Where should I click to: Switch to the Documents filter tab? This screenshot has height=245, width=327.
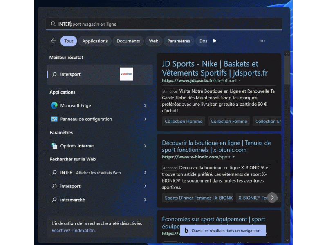(x=128, y=41)
